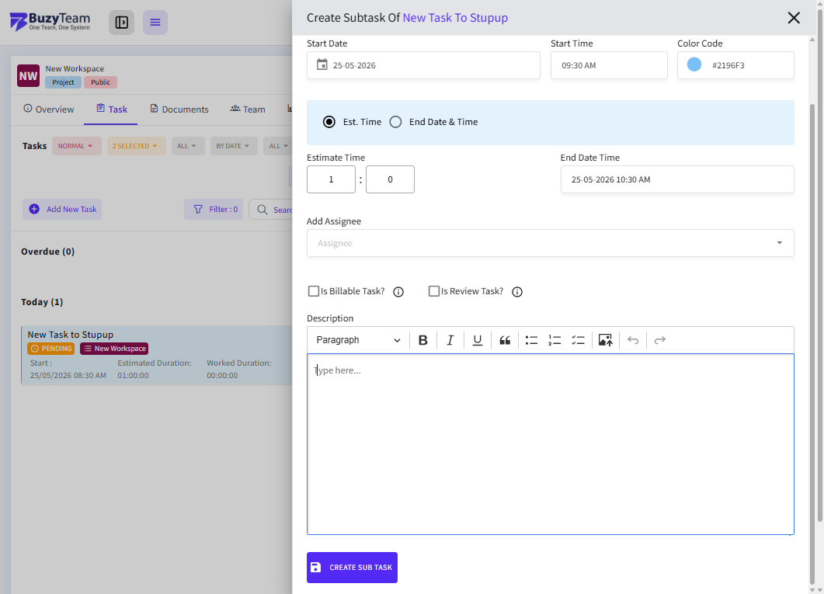The image size is (824, 594).
Task: Redo the description edit
Action: (x=660, y=340)
